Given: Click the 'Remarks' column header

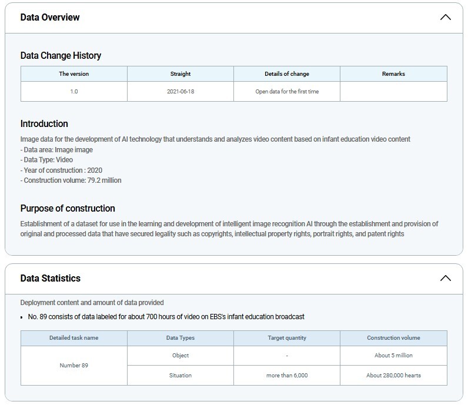Looking at the screenshot, I should coord(393,73).
